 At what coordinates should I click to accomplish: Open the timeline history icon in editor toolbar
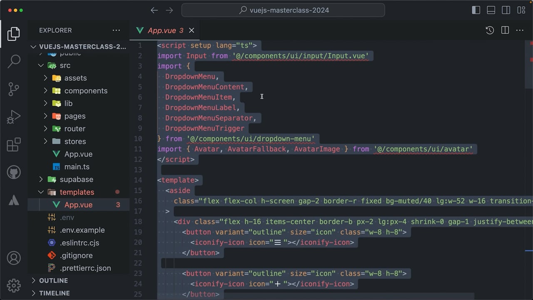(x=490, y=30)
